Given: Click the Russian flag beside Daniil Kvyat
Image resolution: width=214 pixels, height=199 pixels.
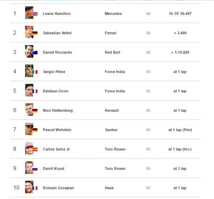Looking at the screenshot, I should tap(35, 169).
